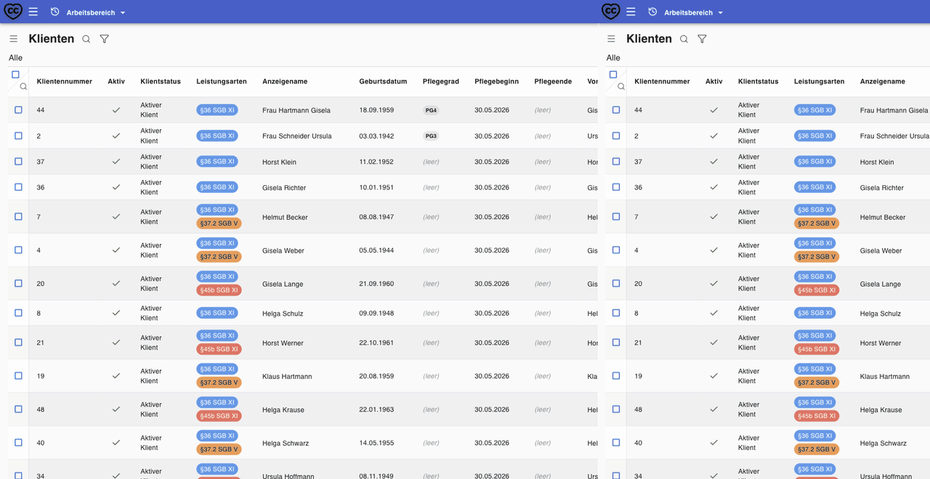Toggle the sidebar icon beside right Klienten title
Screen dimensions: 930x479
click(611, 39)
